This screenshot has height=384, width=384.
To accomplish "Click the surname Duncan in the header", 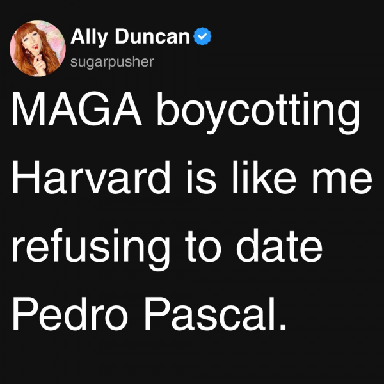I will pos(152,36).
